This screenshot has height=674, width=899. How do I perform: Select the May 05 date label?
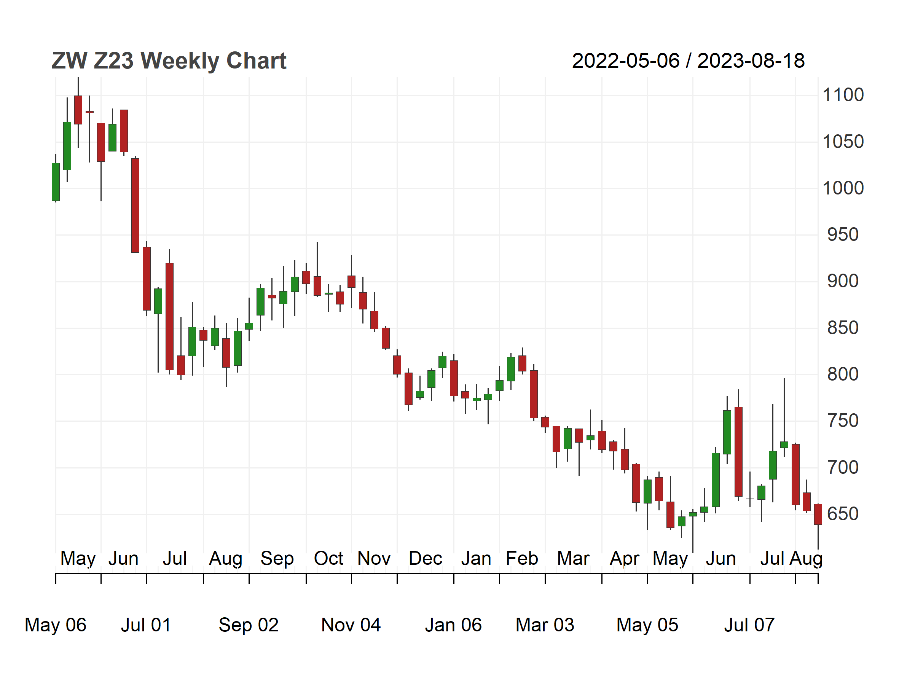(x=647, y=626)
